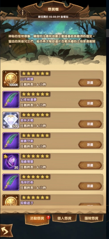Tap the feather reward icon for 幻夜林噩夢
Screen dimensions: 109x239
pos(11,99)
